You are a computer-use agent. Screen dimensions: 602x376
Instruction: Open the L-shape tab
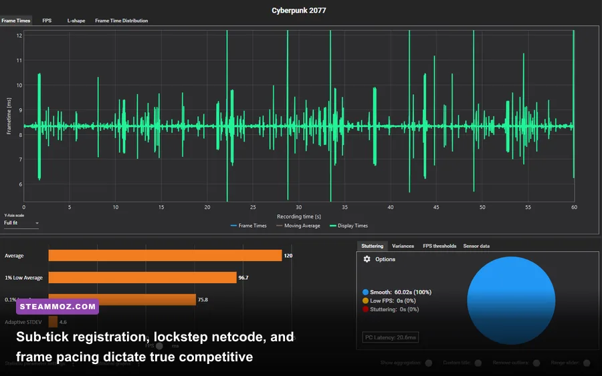tap(76, 21)
